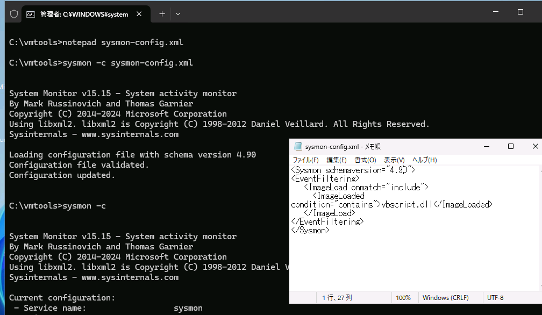This screenshot has height=315, width=542.
Task: Click the 100% zoom level indicator
Action: point(404,297)
